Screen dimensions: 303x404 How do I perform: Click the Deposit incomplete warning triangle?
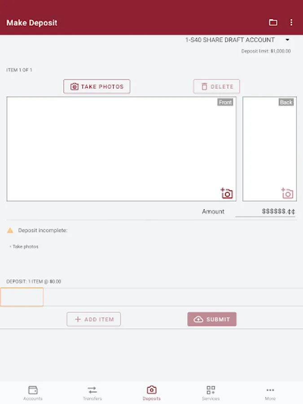pos(10,230)
